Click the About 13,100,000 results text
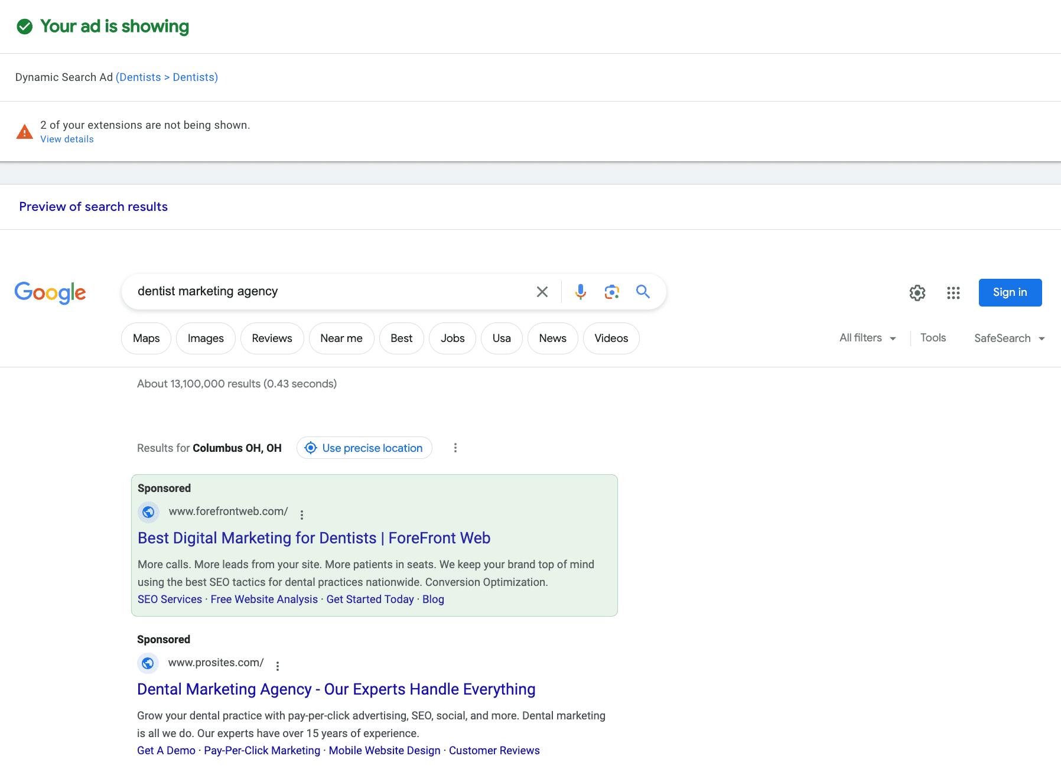Screen dimensions: 1061x782 237,384
